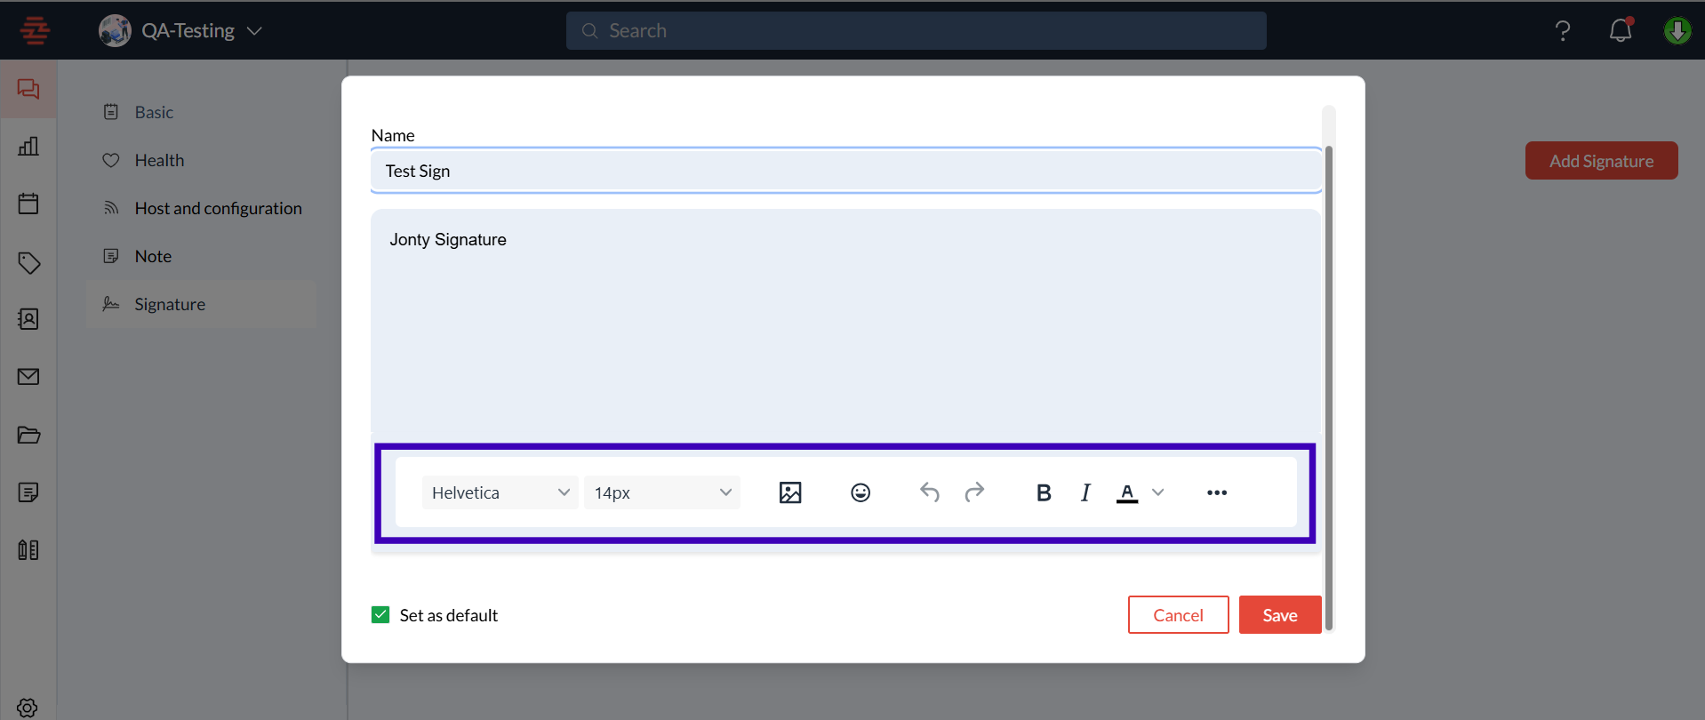Select the Basic settings menu item

click(202, 112)
